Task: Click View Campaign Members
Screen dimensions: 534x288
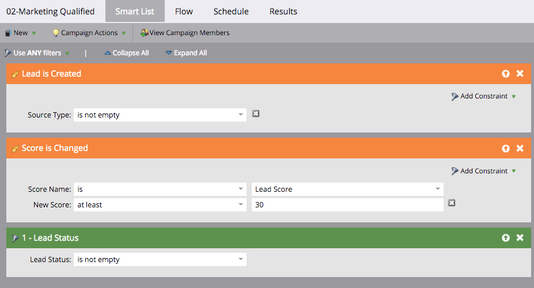Action: click(185, 33)
